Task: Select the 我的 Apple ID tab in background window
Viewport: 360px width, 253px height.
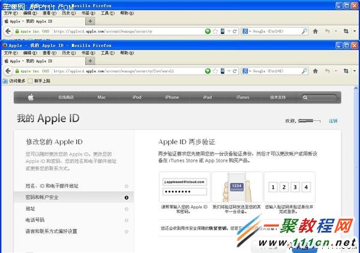Action: 44,21
